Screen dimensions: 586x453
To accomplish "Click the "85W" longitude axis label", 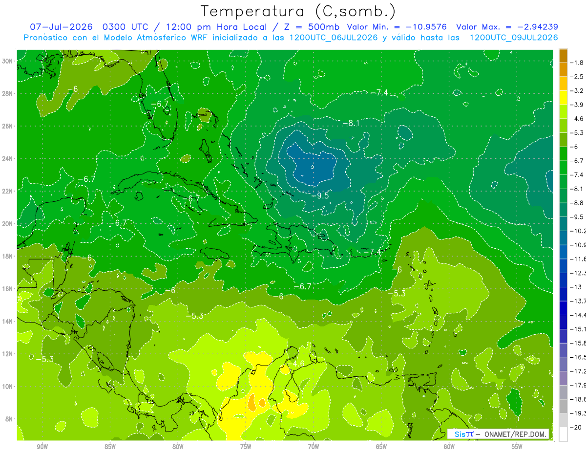I will (110, 447).
